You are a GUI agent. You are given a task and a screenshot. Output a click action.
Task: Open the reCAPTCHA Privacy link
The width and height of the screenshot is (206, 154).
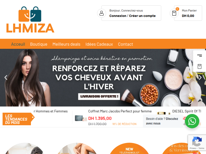pyautogui.click(x=193, y=148)
